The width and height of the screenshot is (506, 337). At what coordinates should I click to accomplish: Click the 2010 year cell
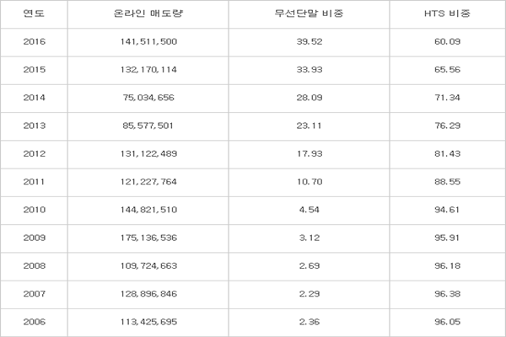[x=35, y=210]
